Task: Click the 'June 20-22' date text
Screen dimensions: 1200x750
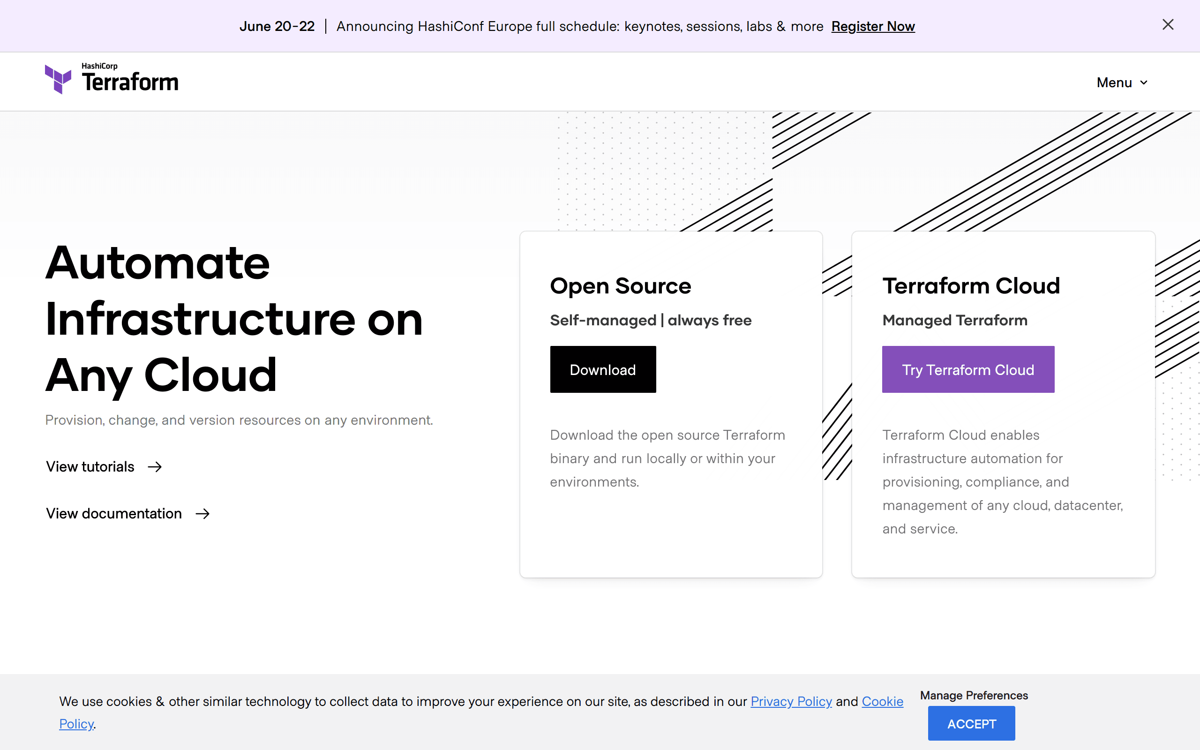Action: 277,26
